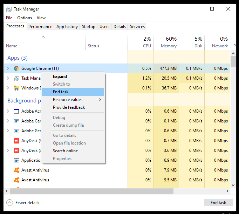The image size is (239, 214).
Task: Sort processes by the Name column
Action: tap(45, 43)
